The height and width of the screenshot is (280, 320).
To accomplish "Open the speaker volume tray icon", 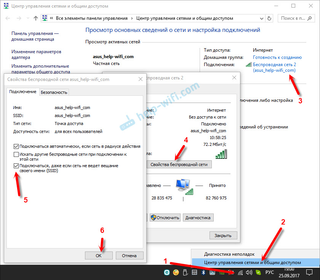I will (249, 272).
